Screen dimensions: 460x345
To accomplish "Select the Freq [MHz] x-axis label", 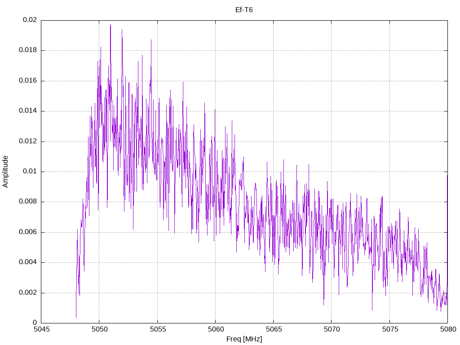I will pos(244,339).
